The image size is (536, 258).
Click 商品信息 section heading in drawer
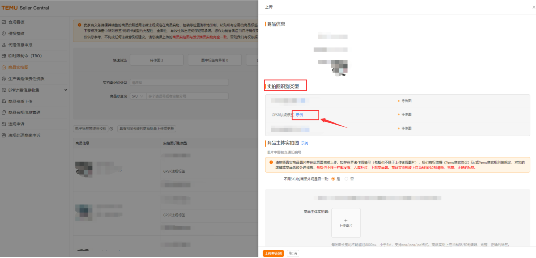click(x=276, y=24)
